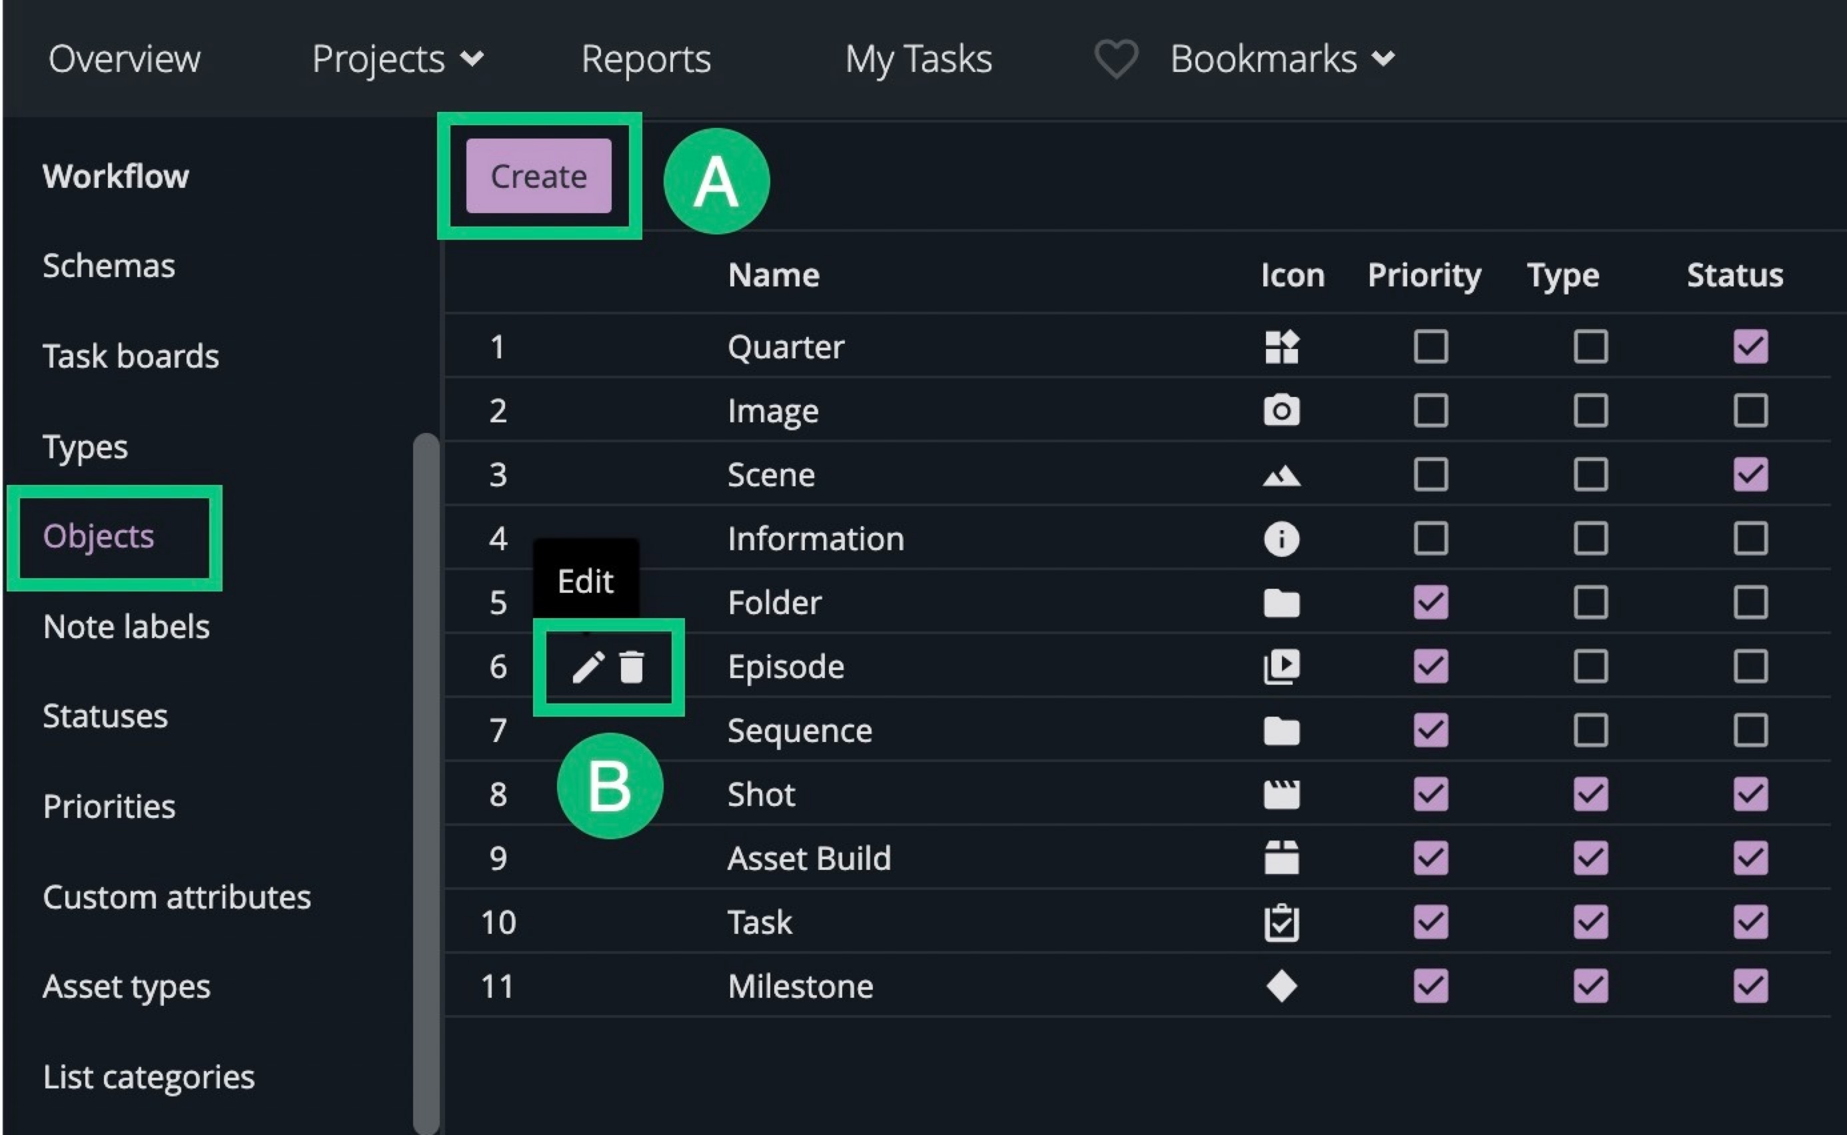Open Priorities settings
This screenshot has height=1135, width=1847.
109,807
